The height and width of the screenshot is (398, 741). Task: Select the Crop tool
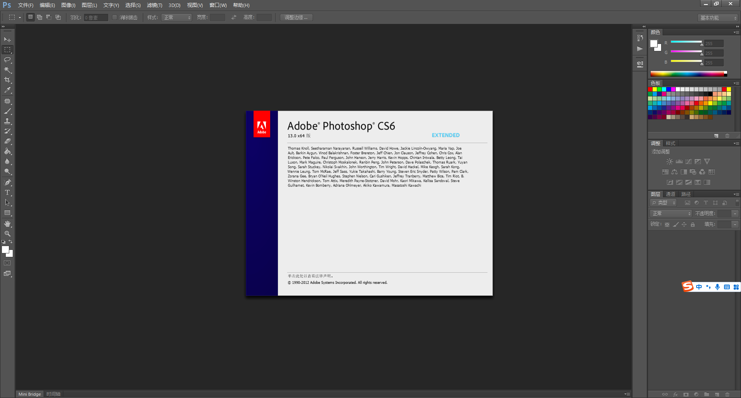coord(7,80)
